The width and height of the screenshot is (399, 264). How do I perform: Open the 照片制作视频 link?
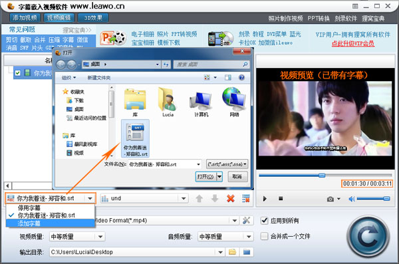click(285, 19)
